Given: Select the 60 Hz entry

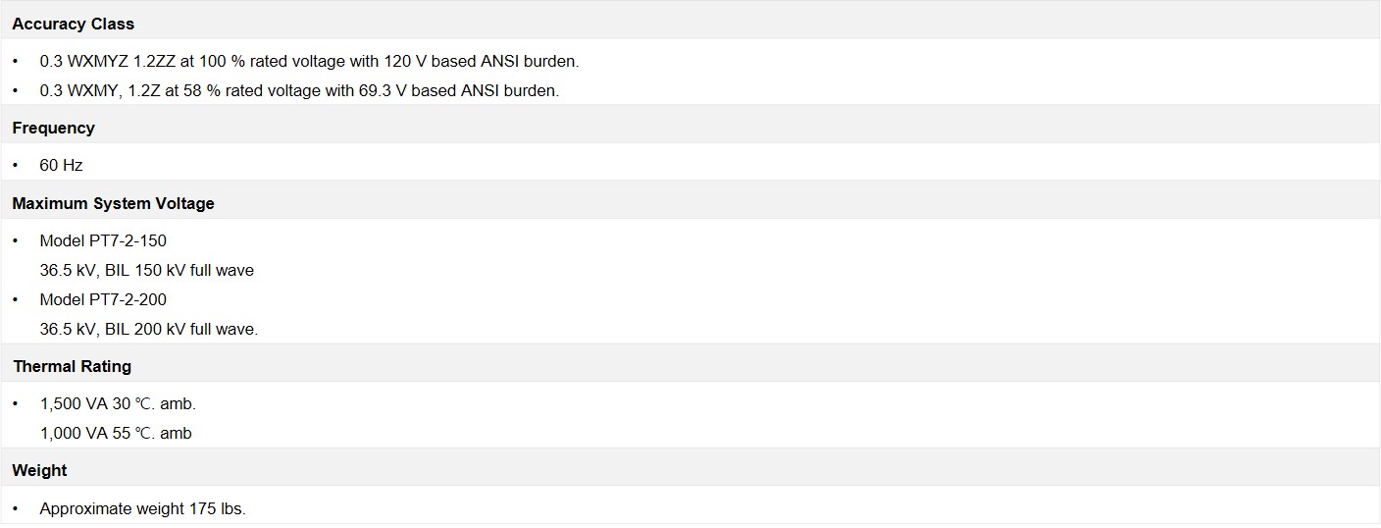Looking at the screenshot, I should [61, 165].
